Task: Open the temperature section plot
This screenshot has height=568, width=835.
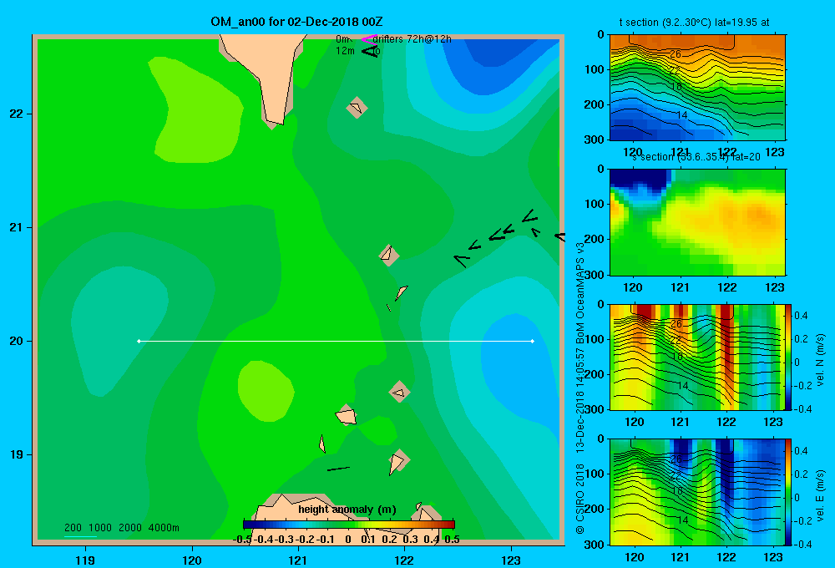Action: pyautogui.click(x=697, y=88)
